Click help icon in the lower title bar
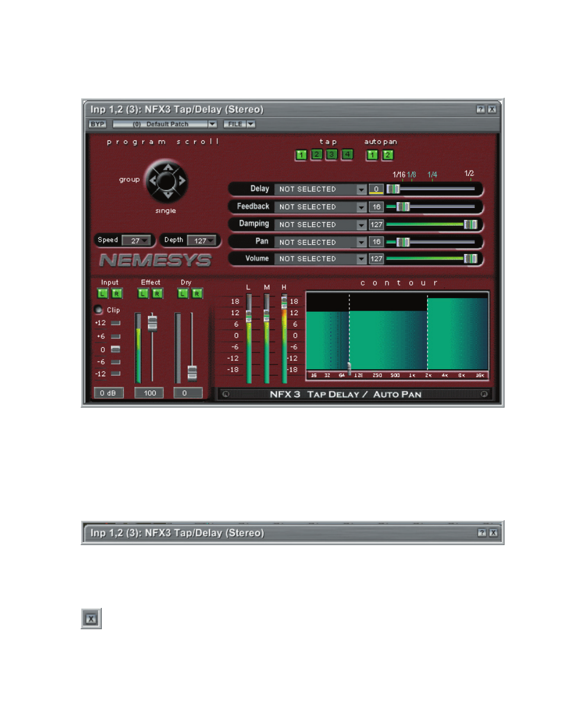565x727 pixels. [x=481, y=533]
